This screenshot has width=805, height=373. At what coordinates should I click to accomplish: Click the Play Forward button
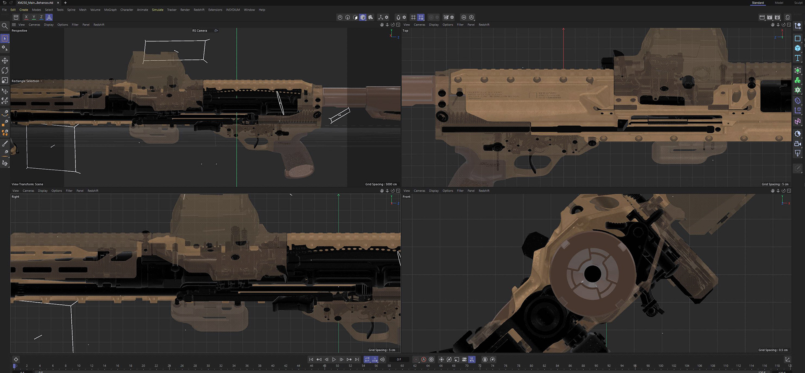(x=334, y=359)
